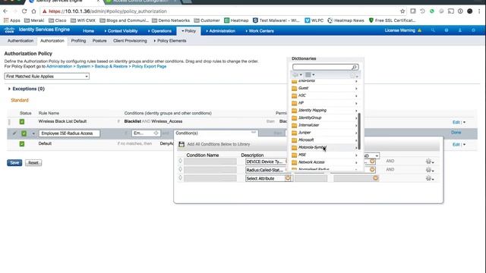The height and width of the screenshot is (273, 486).
Task: Open the search magnifier in ISE header
Action: click(x=433, y=30)
